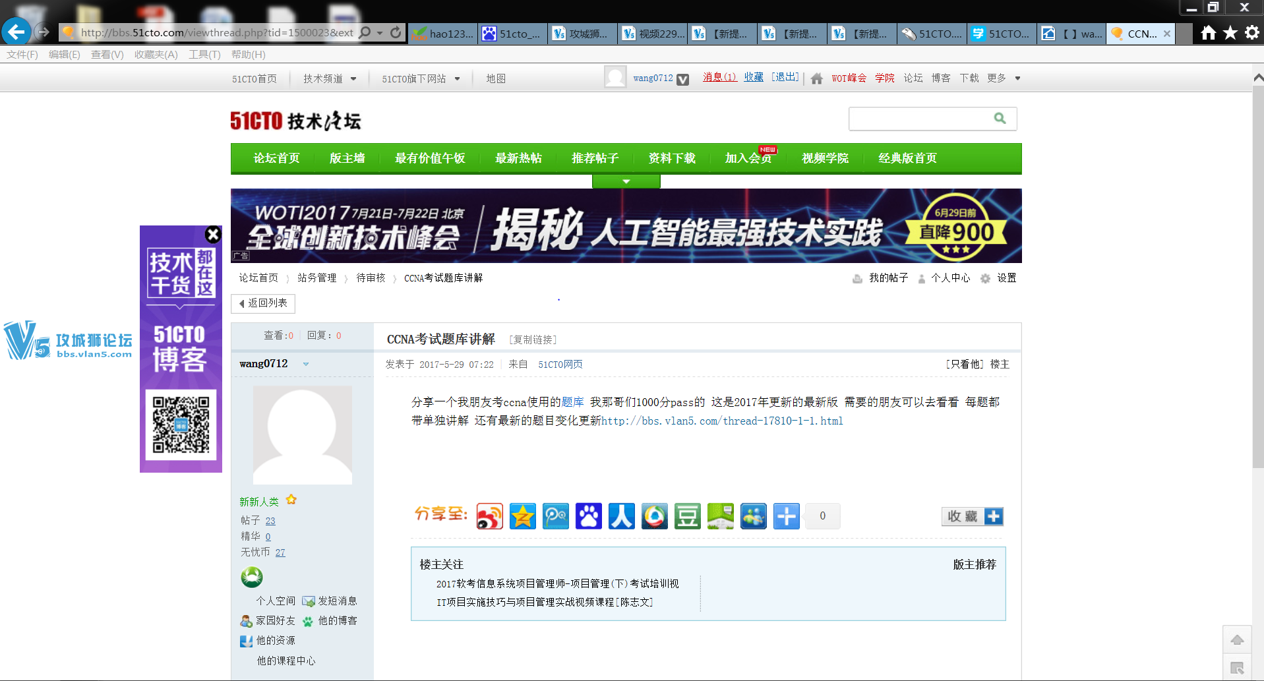Open the 工具(T) menu

[204, 55]
